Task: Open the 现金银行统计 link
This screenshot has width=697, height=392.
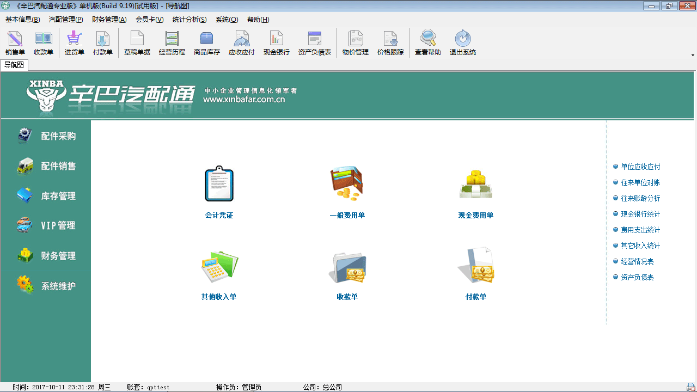Action: (640, 214)
